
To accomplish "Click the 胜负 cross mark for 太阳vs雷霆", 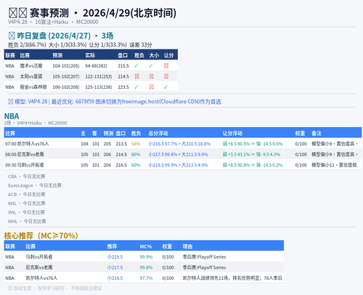I will (x=136, y=76).
